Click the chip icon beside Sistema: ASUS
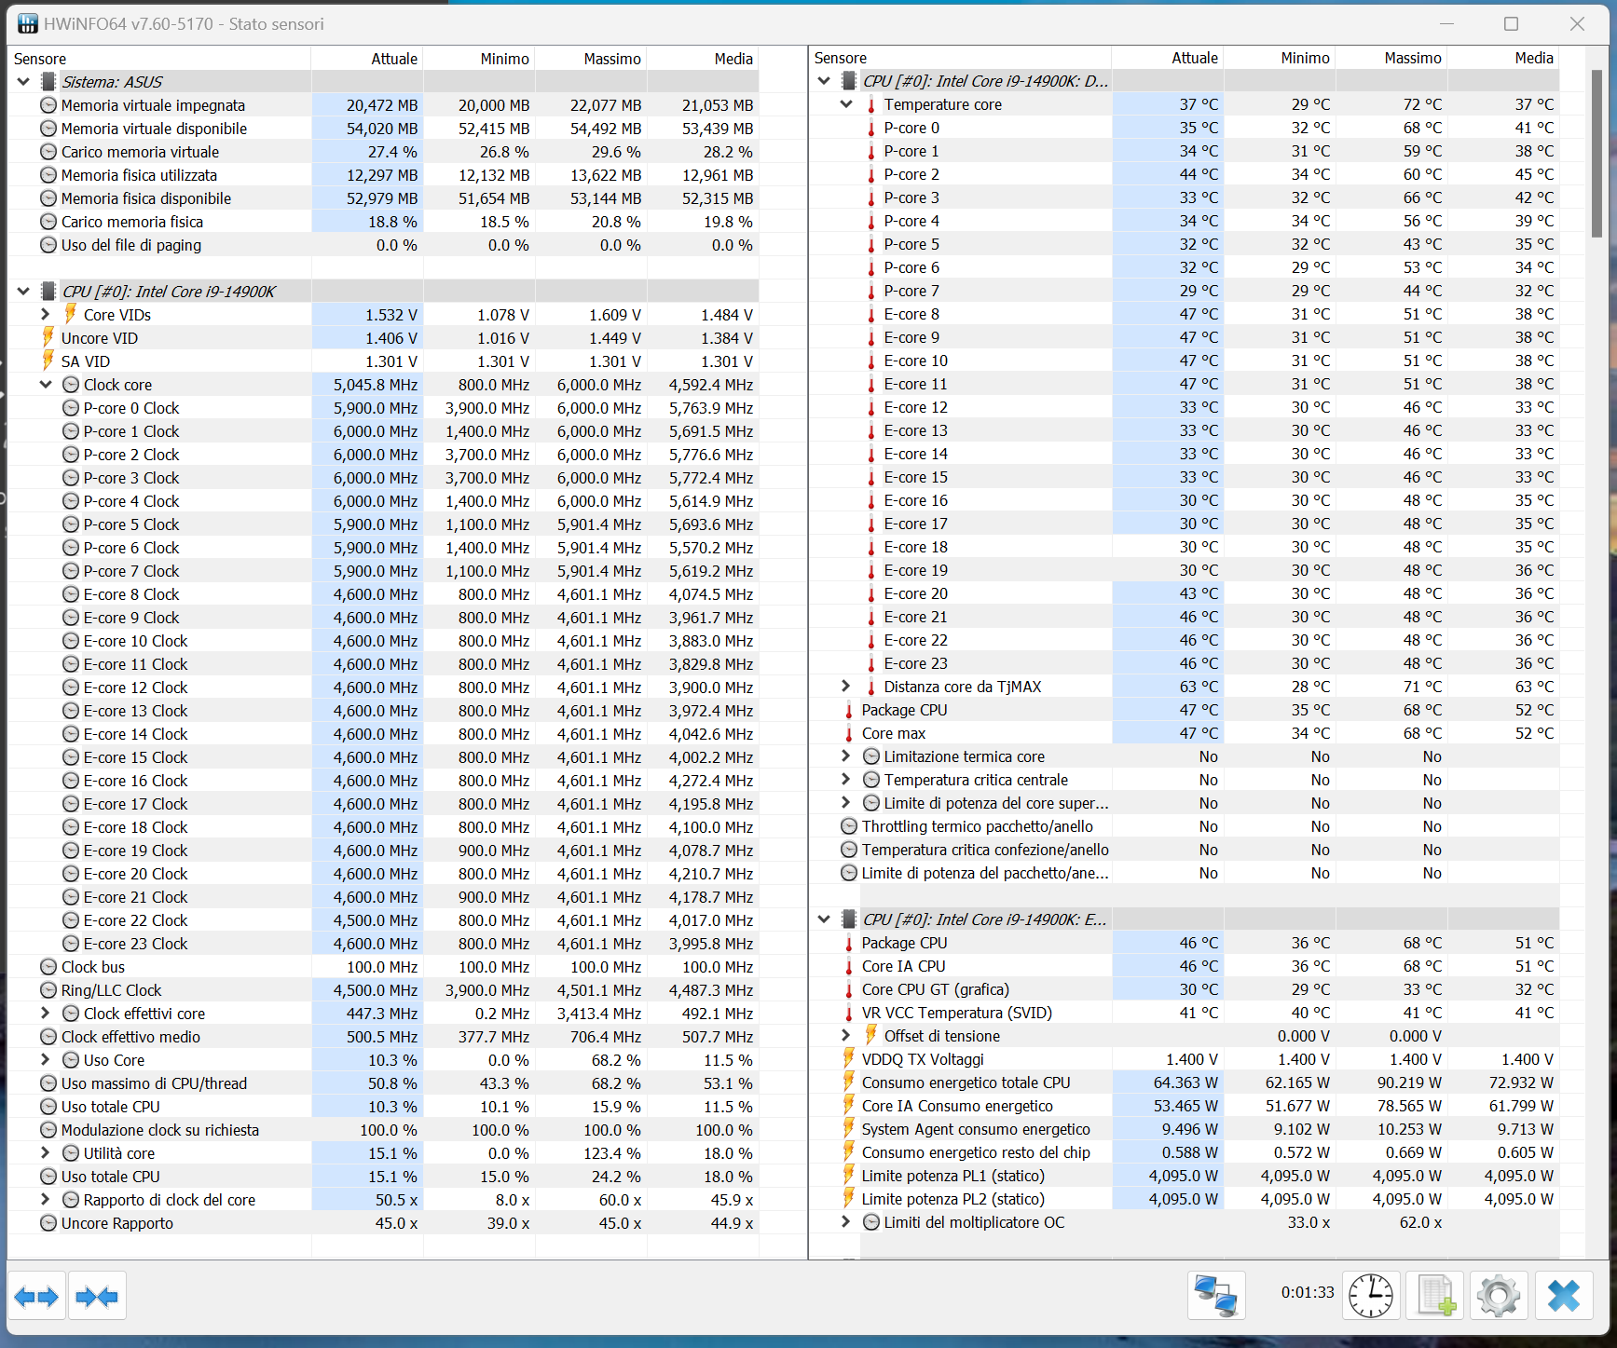Viewport: 1617px width, 1348px height. coord(48,82)
